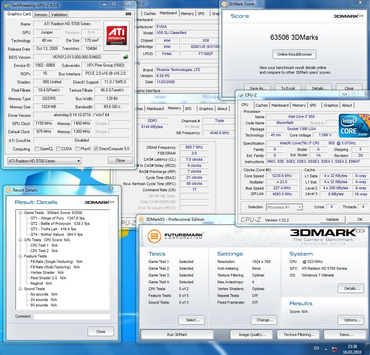370x355 pixels.
Task: Click the GPU-Z screenshot camera icon
Action: point(128,14)
